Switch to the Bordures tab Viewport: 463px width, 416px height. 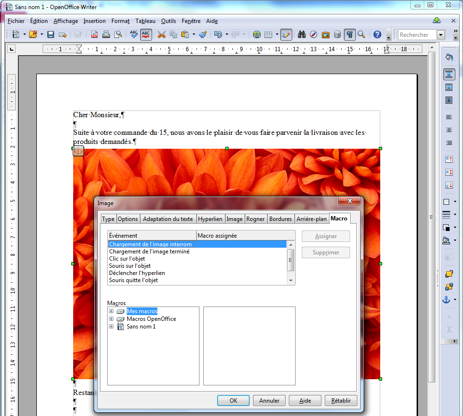click(280, 219)
